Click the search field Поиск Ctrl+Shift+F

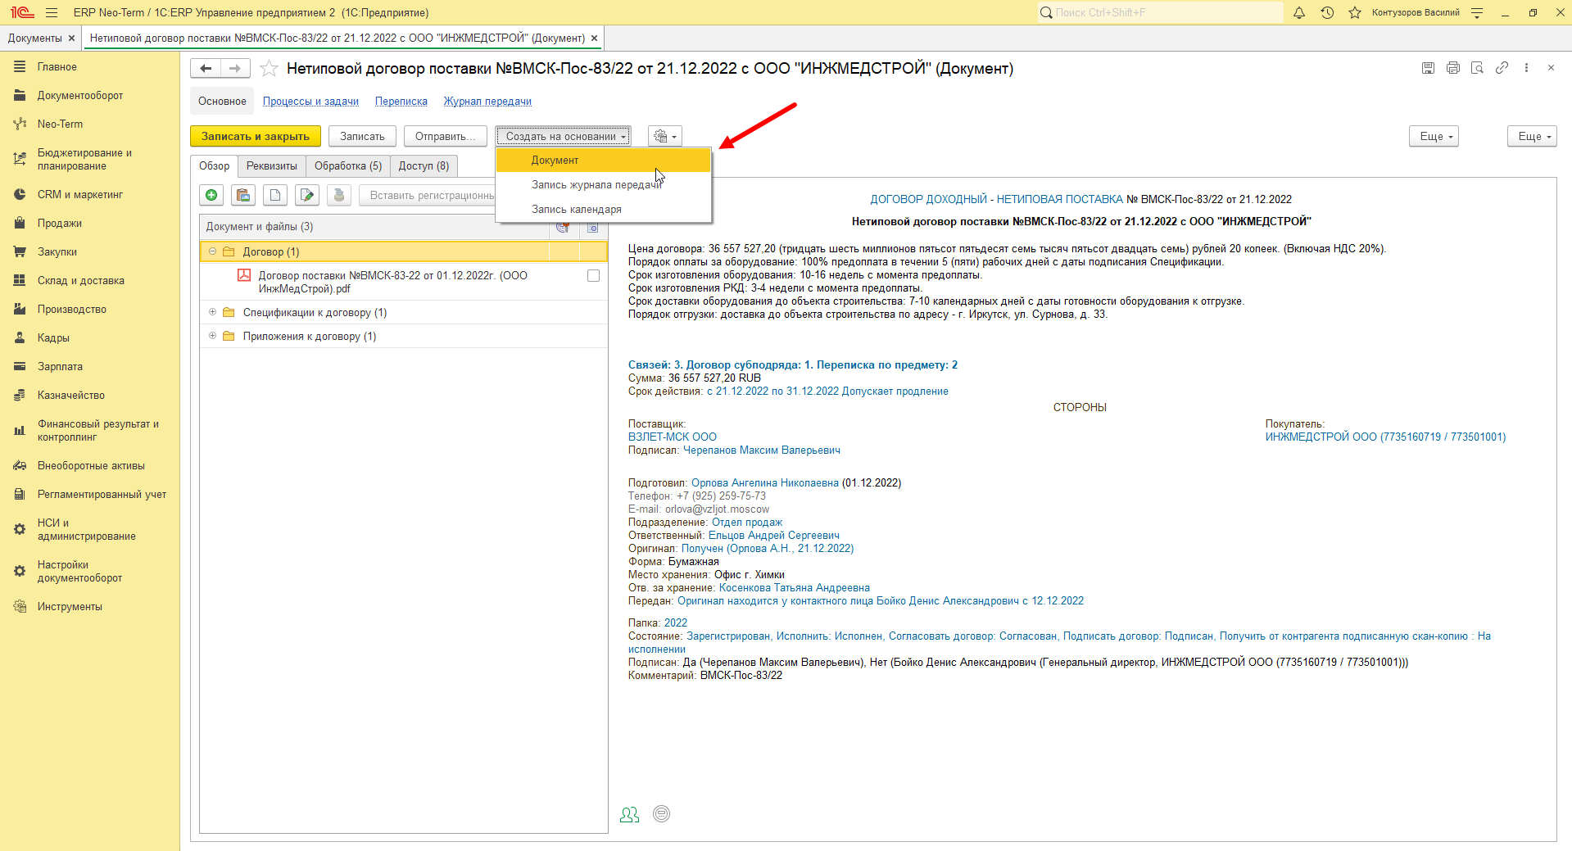(x=1160, y=12)
